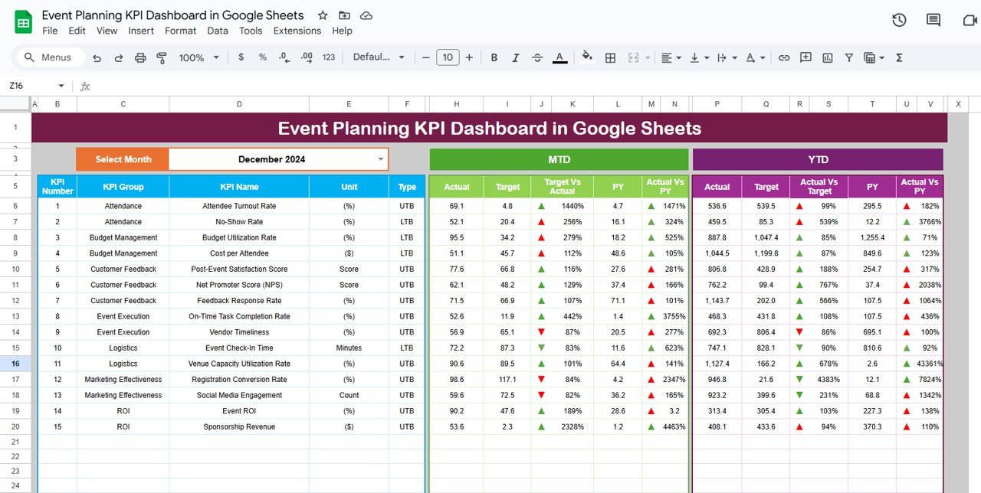Open text wrapping dropdown
The image size is (981, 493).
click(727, 57)
